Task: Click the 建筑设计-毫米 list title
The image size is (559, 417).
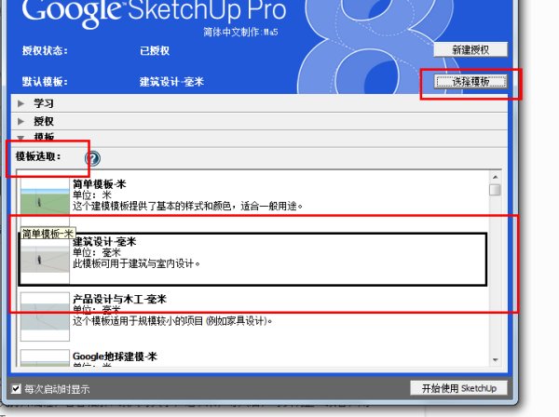Action: [x=104, y=242]
